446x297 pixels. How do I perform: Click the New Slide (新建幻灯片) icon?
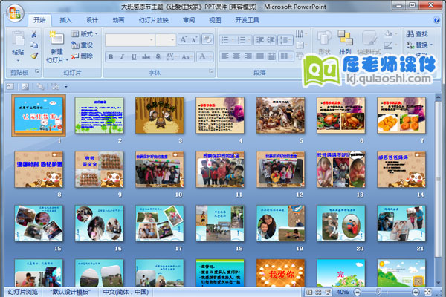[56, 37]
